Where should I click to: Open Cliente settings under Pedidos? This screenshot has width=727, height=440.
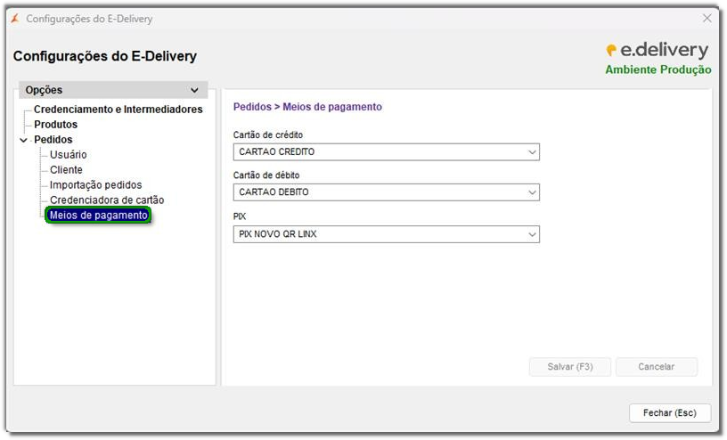point(66,170)
